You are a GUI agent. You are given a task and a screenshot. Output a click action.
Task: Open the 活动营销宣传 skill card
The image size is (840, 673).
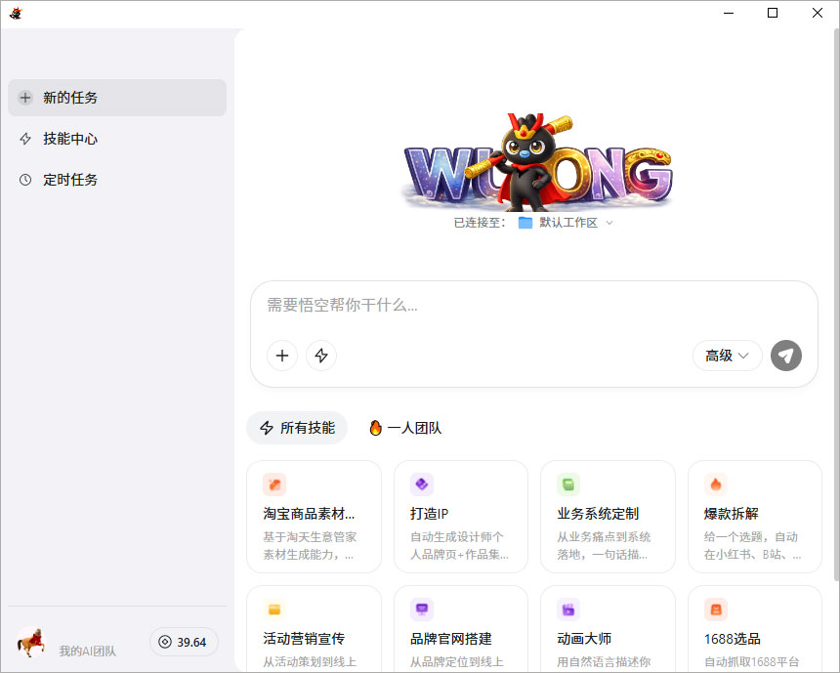pyautogui.click(x=314, y=629)
